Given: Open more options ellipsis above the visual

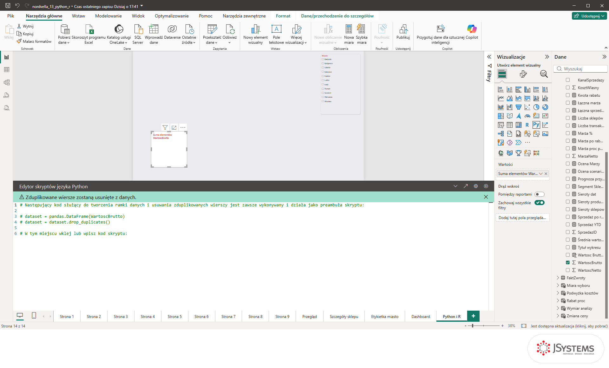Looking at the screenshot, I should coord(183,127).
